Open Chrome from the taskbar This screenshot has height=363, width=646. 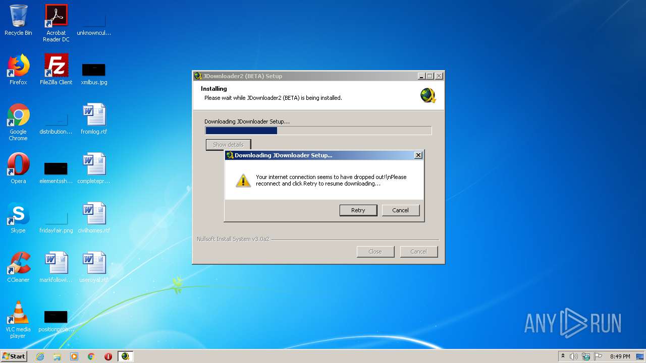[x=91, y=356]
